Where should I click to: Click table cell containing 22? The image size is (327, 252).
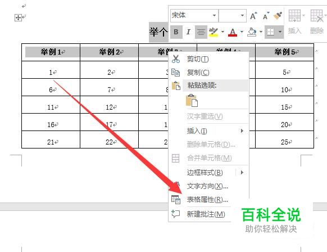click(109, 139)
